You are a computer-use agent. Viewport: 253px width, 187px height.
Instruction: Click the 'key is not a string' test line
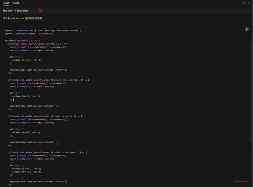pos(48,80)
